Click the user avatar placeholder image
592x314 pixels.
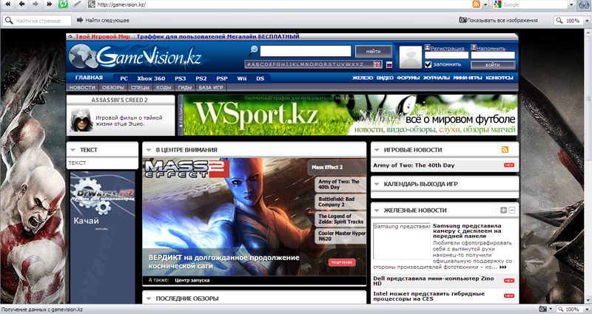(x=411, y=58)
